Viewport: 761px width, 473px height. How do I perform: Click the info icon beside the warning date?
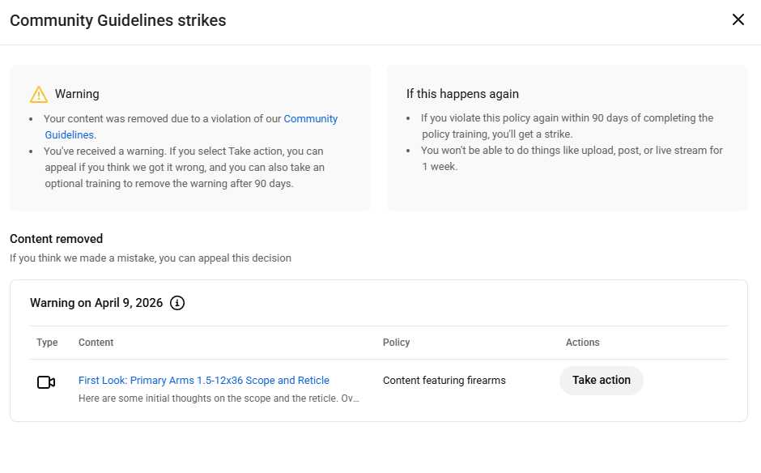pyautogui.click(x=177, y=303)
